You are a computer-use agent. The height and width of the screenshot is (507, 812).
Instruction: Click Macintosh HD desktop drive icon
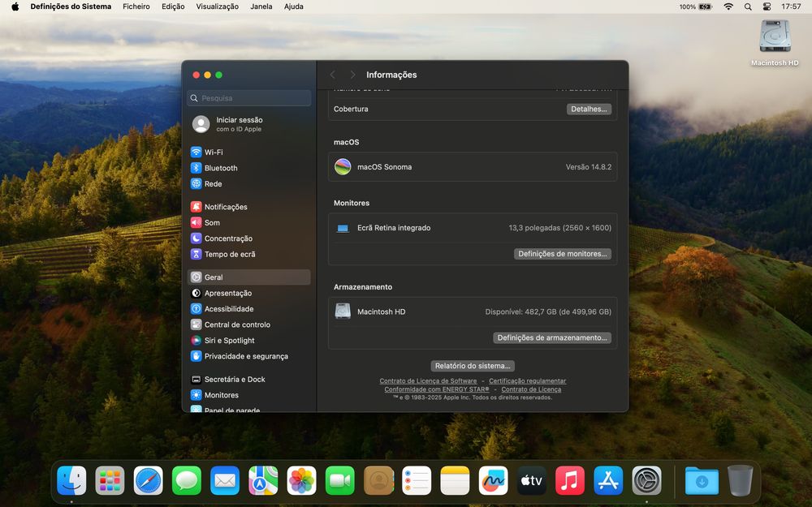click(x=775, y=43)
